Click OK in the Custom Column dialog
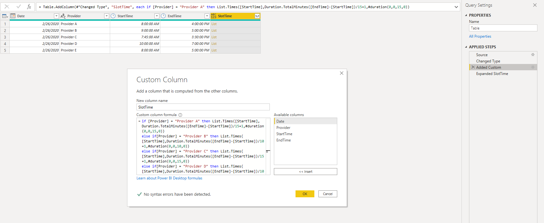 click(305, 194)
